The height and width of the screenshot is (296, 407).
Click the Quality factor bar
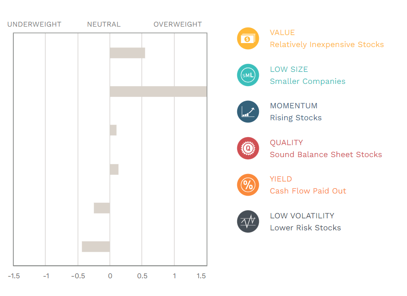114,169
